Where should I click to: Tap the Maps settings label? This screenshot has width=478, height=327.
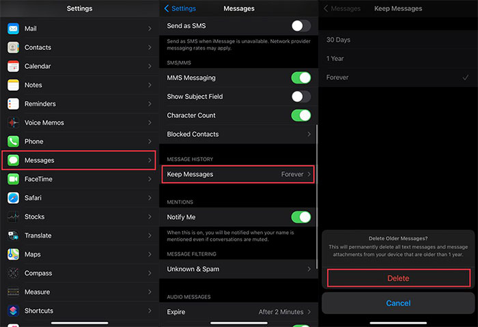coord(32,255)
